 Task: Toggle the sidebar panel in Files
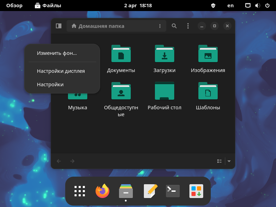(58, 26)
